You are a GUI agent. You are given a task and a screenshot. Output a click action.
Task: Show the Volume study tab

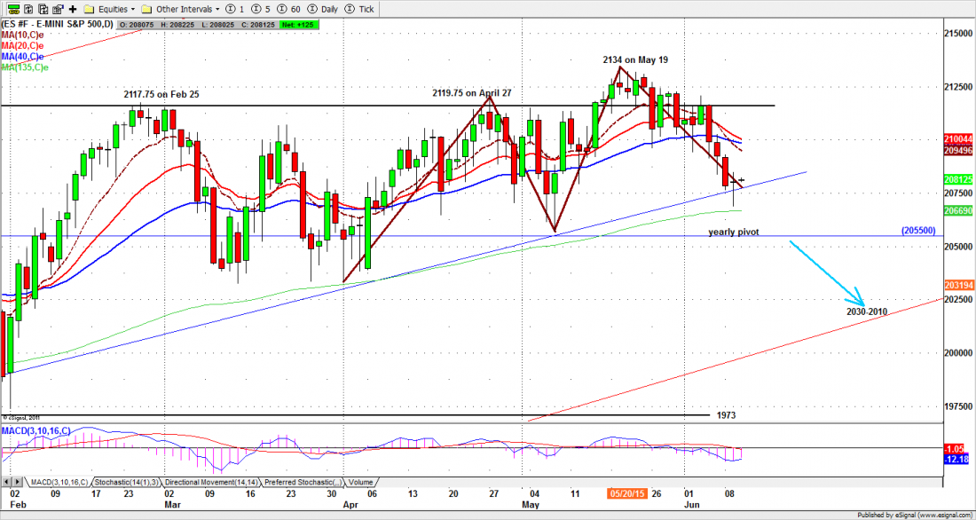(x=361, y=482)
